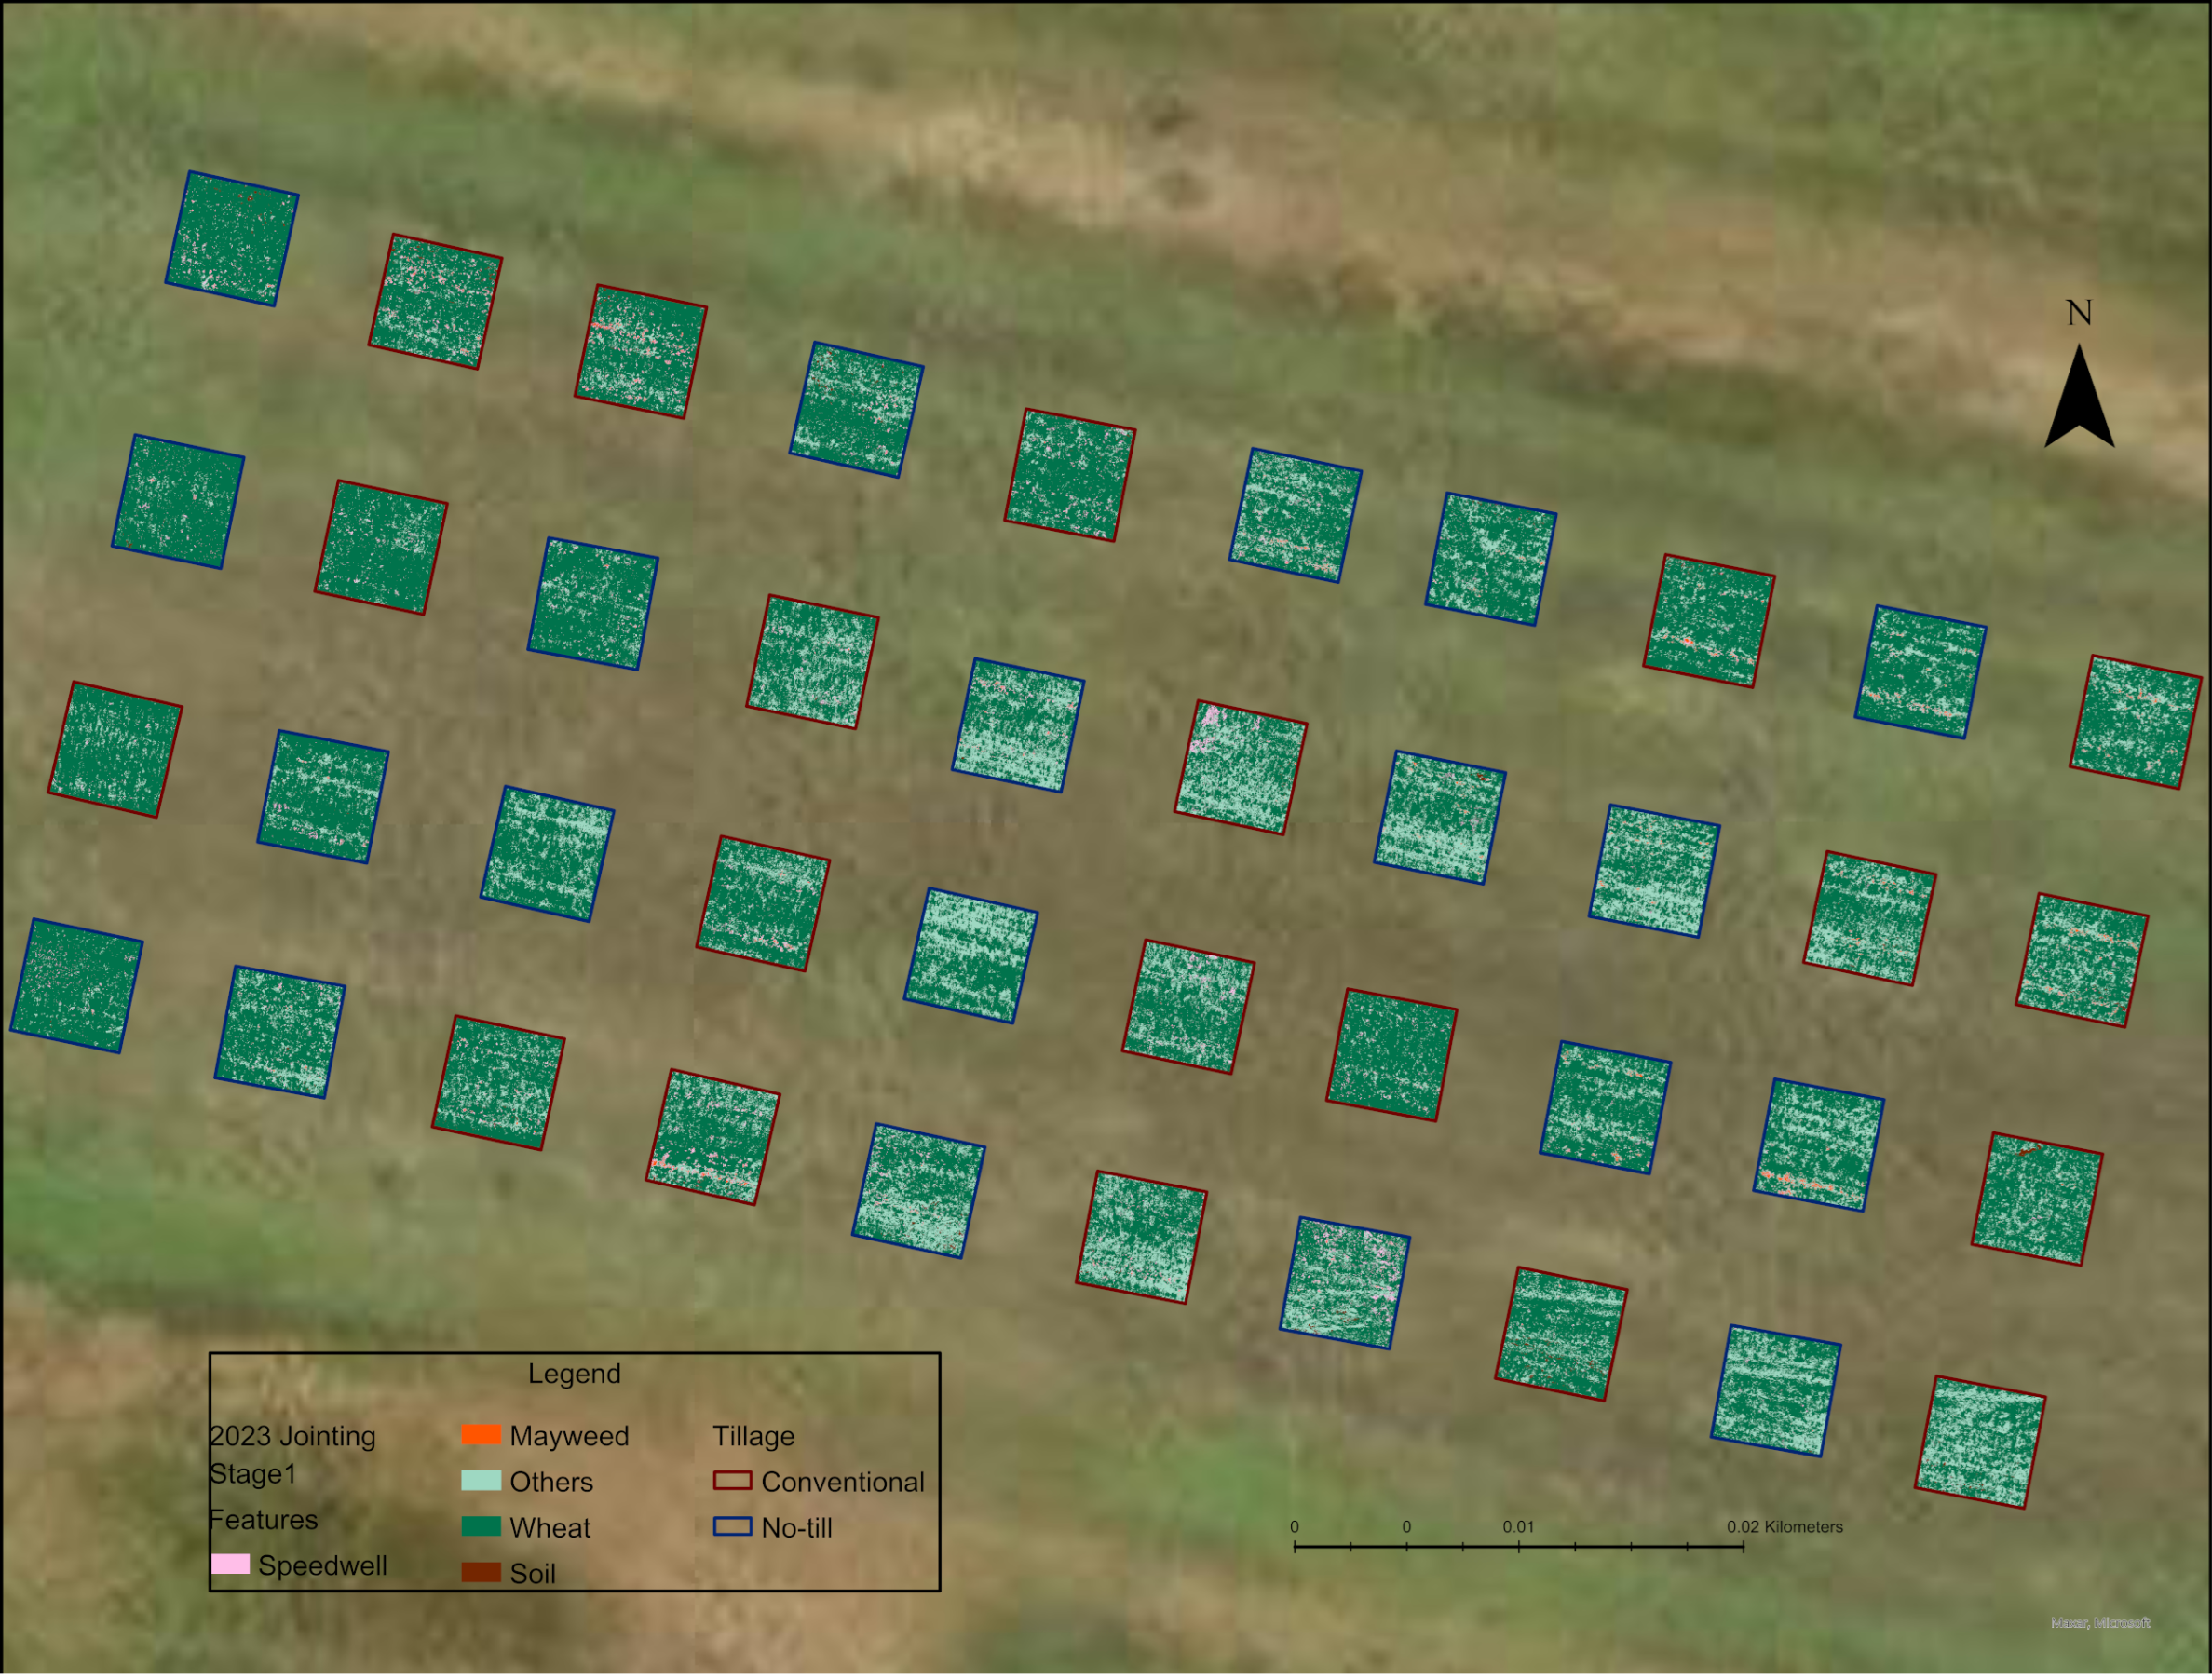2212x1680 pixels.
Task: Click the "Conventional" legend label
Action: click(x=843, y=1482)
